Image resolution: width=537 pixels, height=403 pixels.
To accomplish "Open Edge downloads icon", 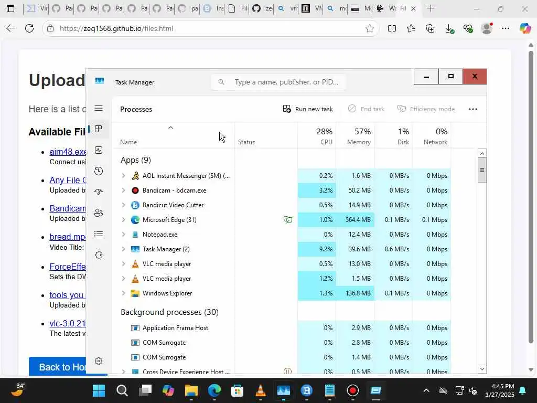I will coord(449,28).
